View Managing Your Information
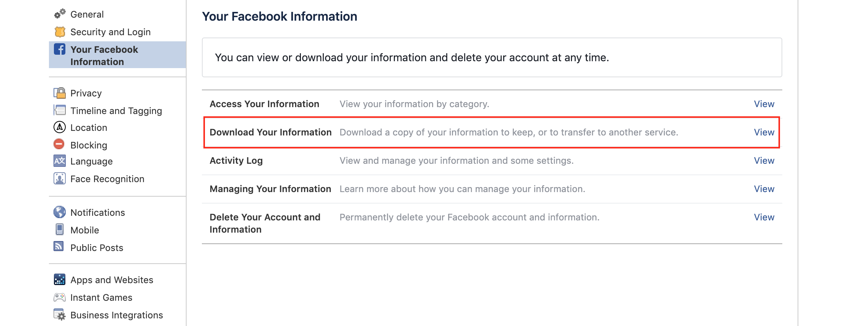Screen dimensions: 858x326 [764, 189]
